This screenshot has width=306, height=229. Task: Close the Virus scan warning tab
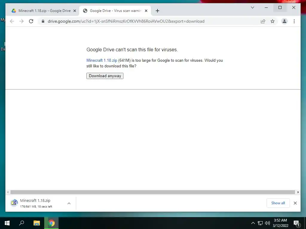tap(146, 11)
